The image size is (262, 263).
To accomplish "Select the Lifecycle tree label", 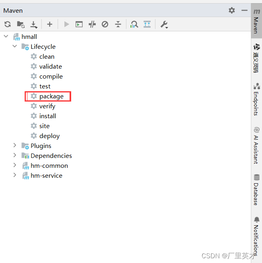I will [x=43, y=47].
